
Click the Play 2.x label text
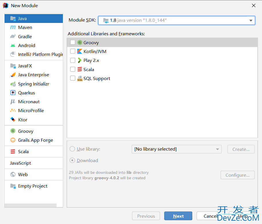91,61
